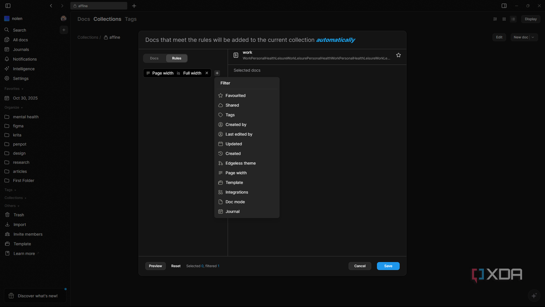Switch to the Rules tab in dialog

[177, 58]
